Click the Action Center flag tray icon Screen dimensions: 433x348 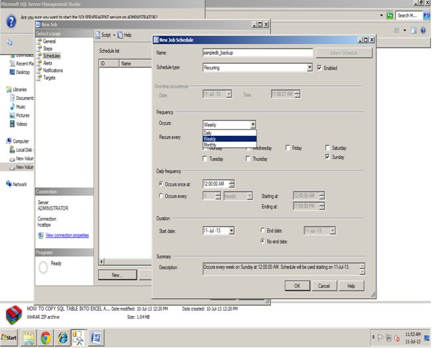coord(380,337)
